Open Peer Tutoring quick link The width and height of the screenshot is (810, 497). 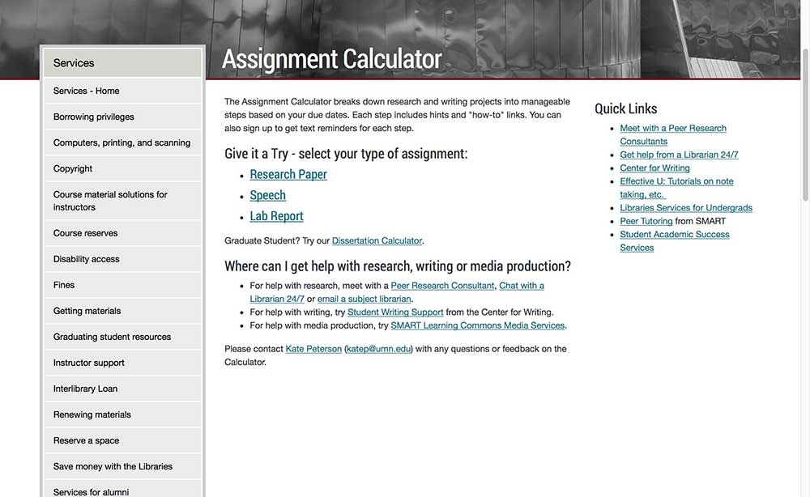coord(646,221)
